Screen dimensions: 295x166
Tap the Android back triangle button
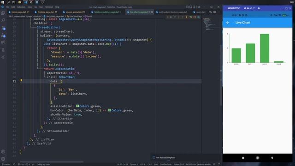point(271,158)
